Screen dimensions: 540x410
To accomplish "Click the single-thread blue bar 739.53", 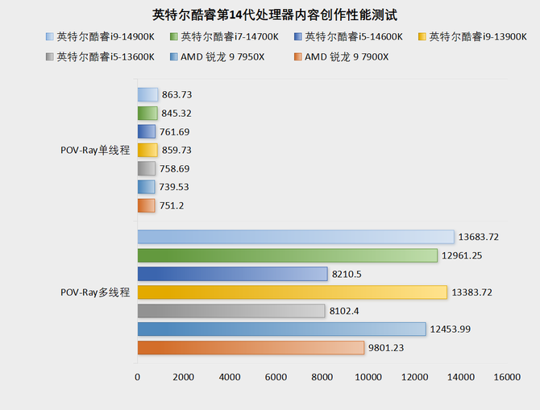I will 147,187.
